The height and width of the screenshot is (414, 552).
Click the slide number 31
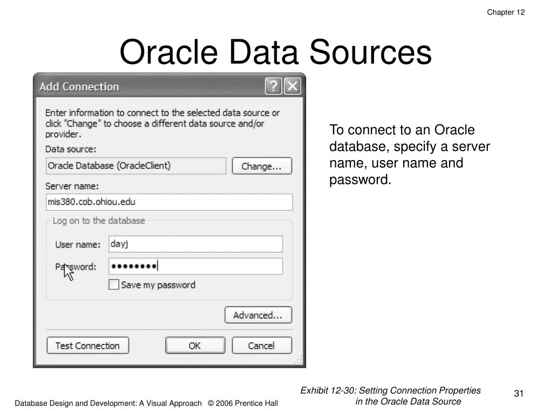point(519,394)
